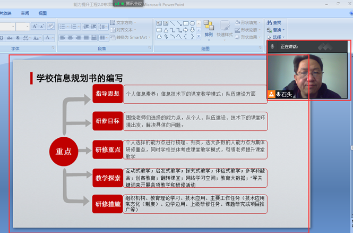353x233 pixels.
Task: Toggle text shadow formatting
Action: [x=18, y=38]
